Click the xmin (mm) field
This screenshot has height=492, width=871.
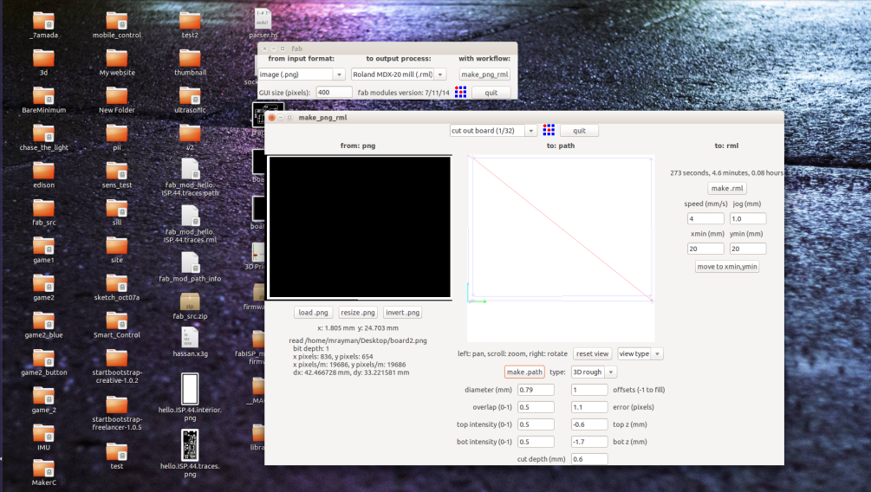click(705, 249)
